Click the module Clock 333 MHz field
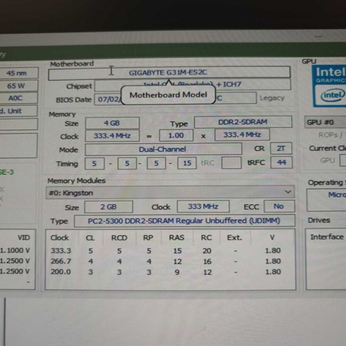346x346 pixels. [x=203, y=206]
